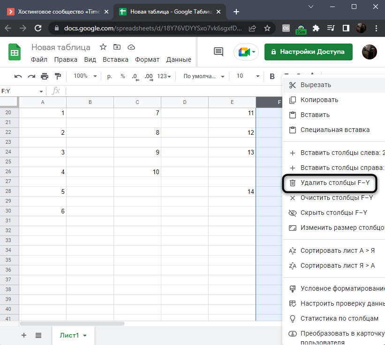Star the document next to its title

[103, 47]
